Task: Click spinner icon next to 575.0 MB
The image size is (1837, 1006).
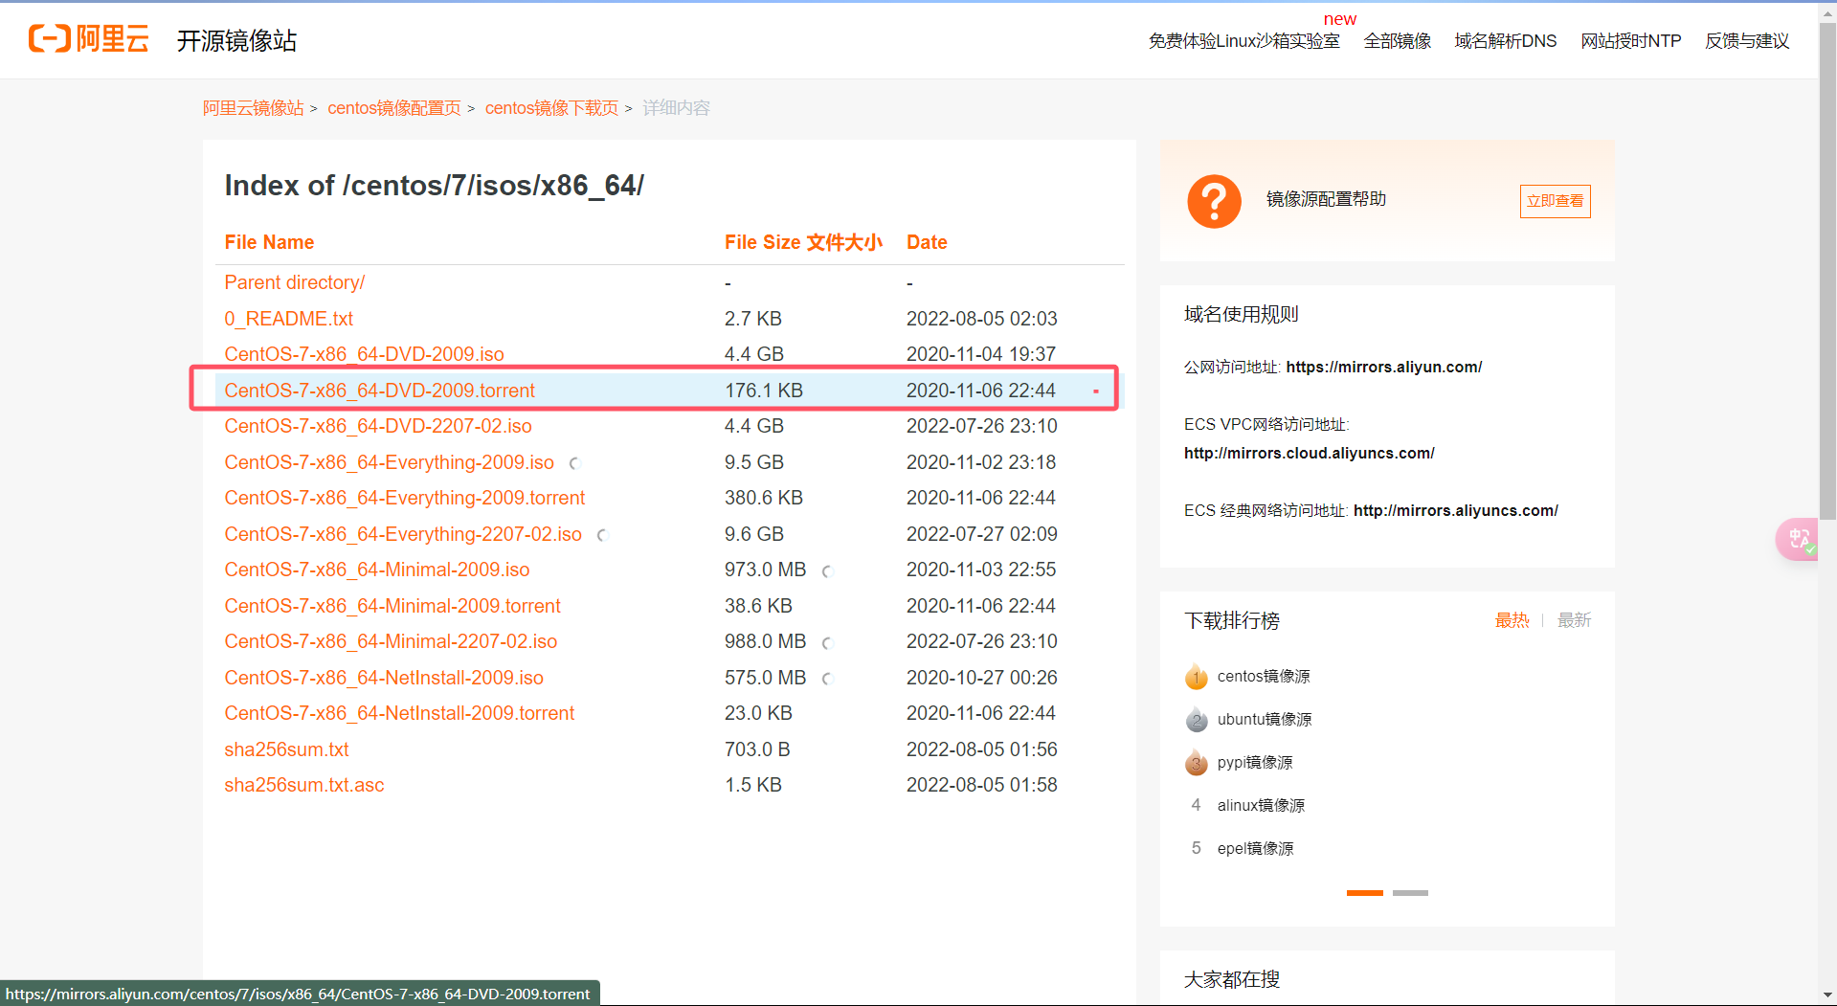Action: point(827,679)
